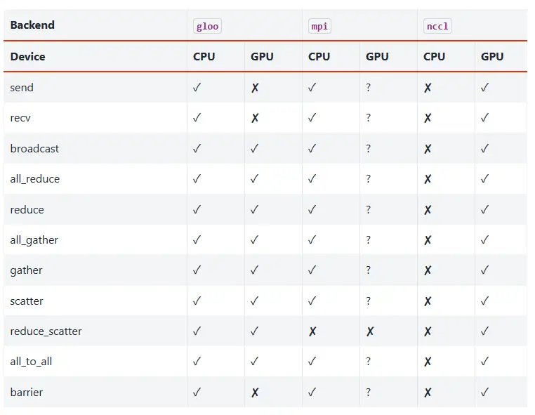The width and height of the screenshot is (535, 415).
Task: Click the mpi backend code label
Action: (319, 26)
